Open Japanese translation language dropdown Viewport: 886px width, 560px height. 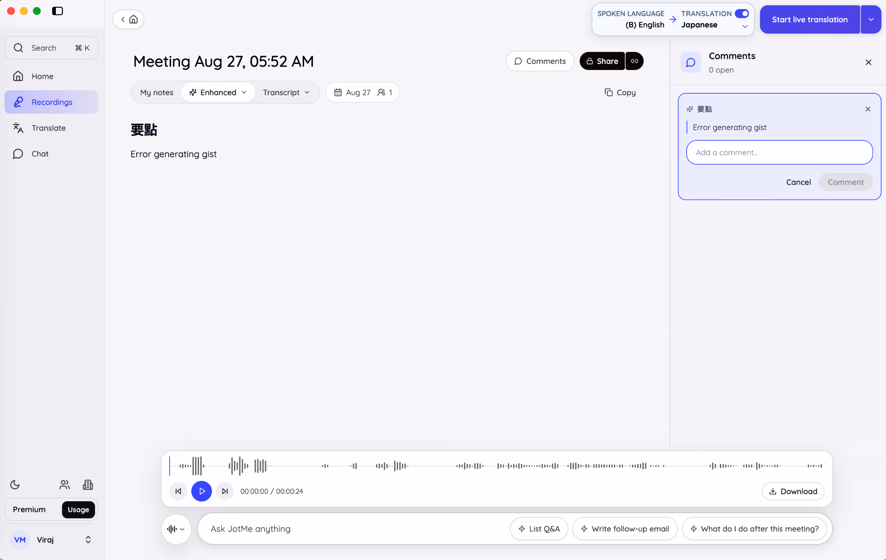pos(714,25)
